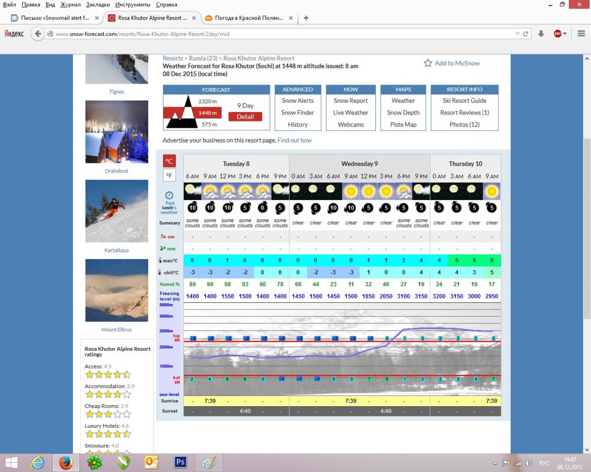Image resolution: width=591 pixels, height=472 pixels.
Task: Open the Инструменты menu
Action: click(133, 4)
